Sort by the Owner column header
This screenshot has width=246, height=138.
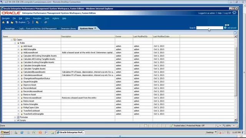click(x=124, y=36)
